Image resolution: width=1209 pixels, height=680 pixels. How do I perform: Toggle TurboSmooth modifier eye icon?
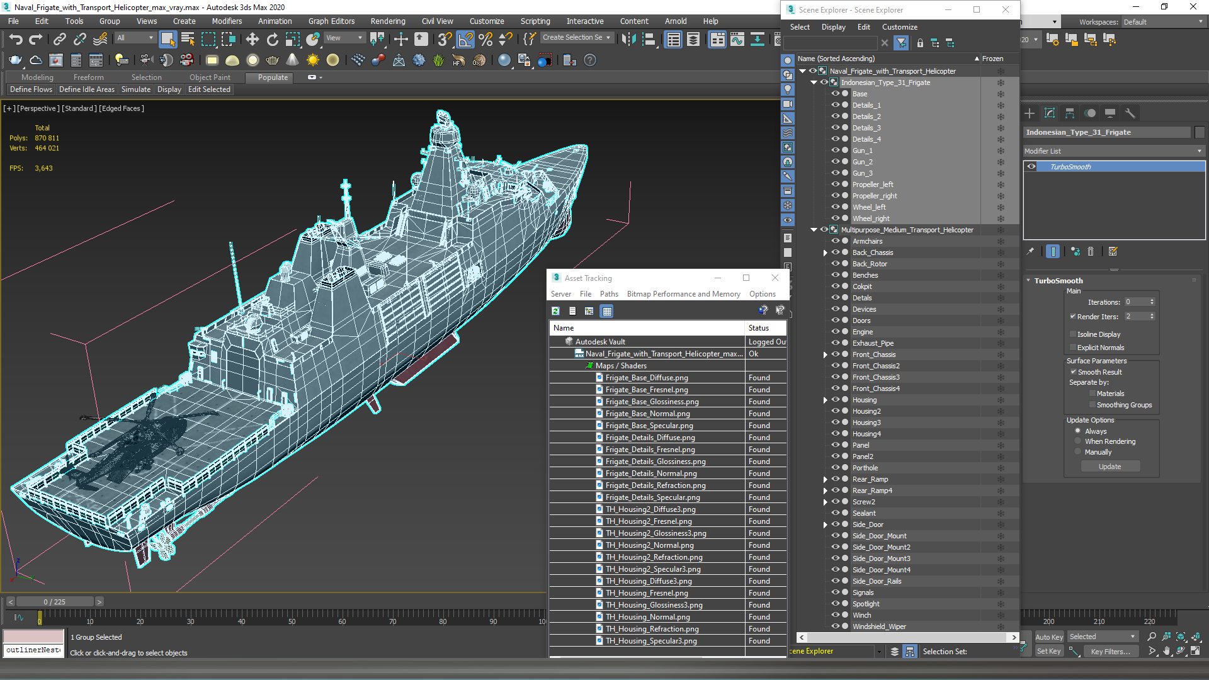click(1031, 166)
